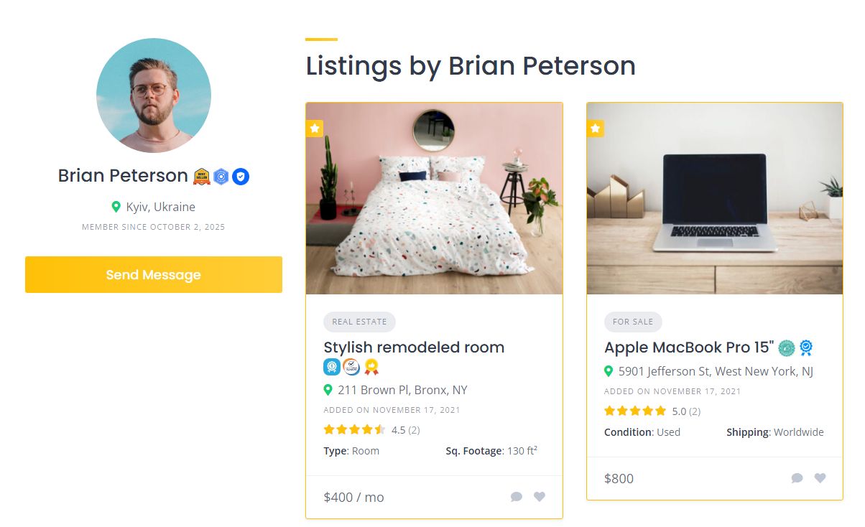Click Brian Peterson's profile picture
The image size is (865, 527).
tap(154, 95)
